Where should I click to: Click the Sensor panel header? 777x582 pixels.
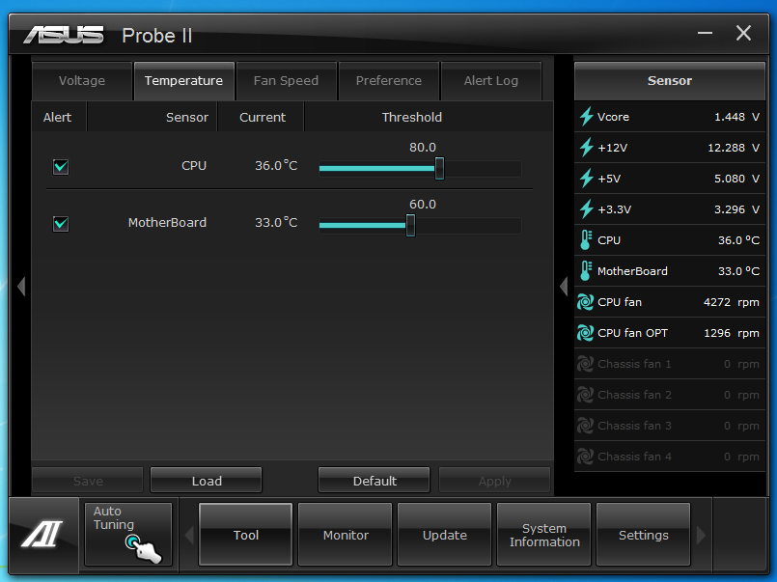[x=670, y=81]
